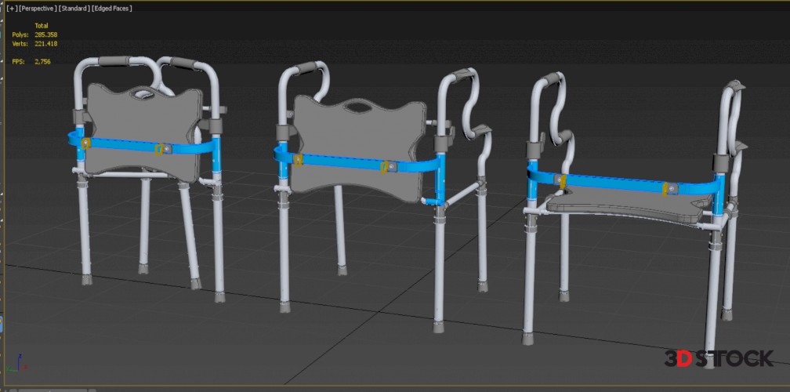Open the Standard shading label menu
Viewport: 790px width, 392px height.
click(x=75, y=9)
